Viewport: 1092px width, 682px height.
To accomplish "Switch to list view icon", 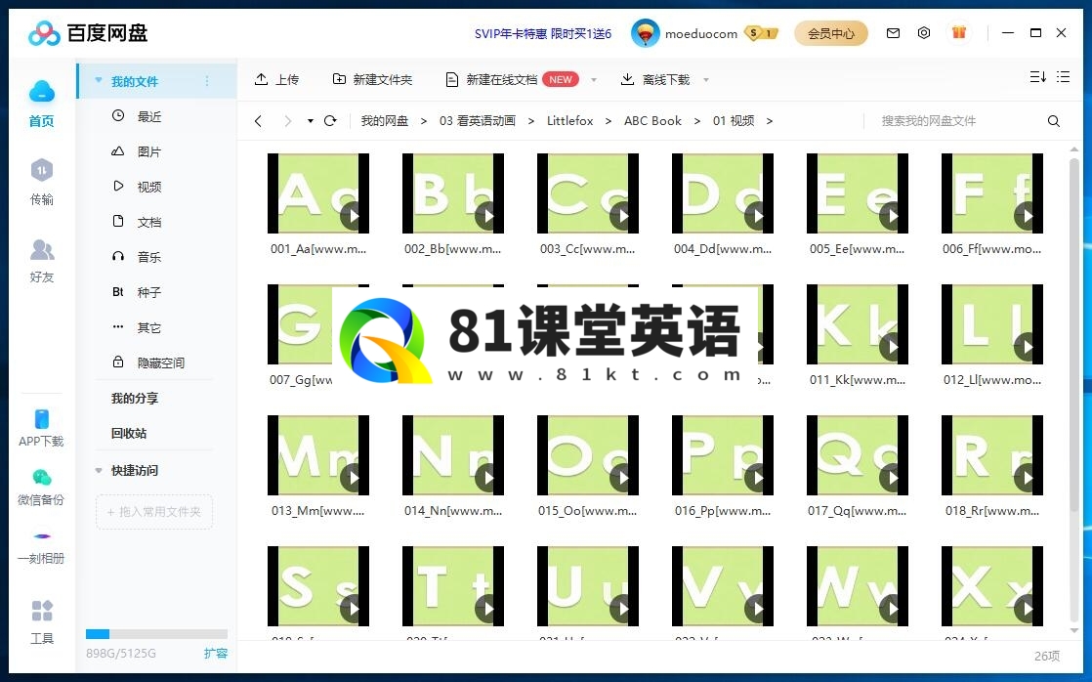I will coord(1063,77).
